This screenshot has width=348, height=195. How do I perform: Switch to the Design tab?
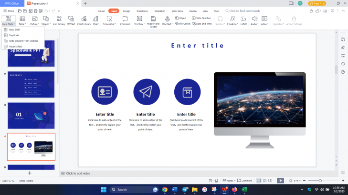click(x=127, y=11)
